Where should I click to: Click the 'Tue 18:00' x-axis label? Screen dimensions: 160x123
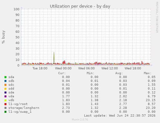pos(40,68)
